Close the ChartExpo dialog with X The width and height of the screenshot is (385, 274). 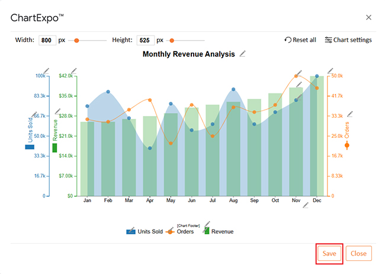pos(368,18)
